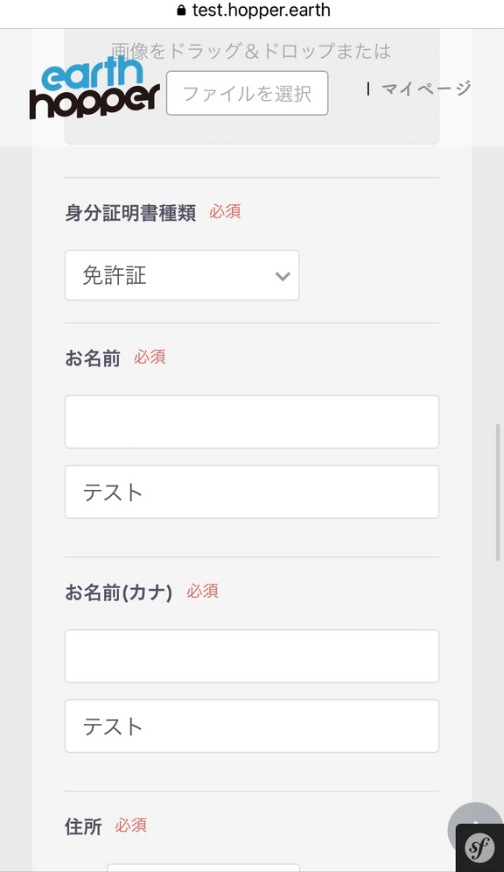Click the 画像をドラッグ&ドロップ upload area
The height and width of the screenshot is (872, 504).
click(x=252, y=87)
